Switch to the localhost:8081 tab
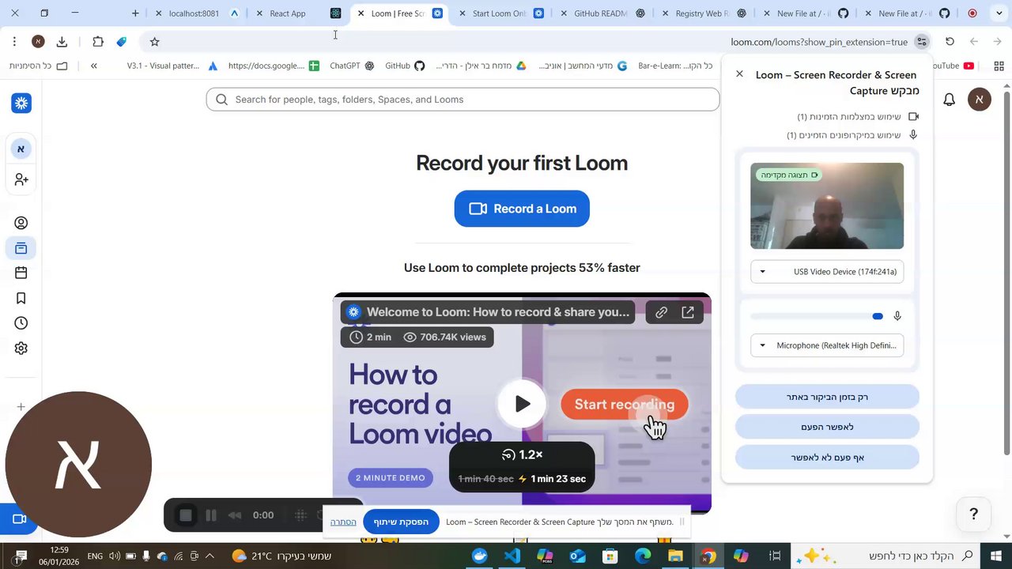 [194, 13]
